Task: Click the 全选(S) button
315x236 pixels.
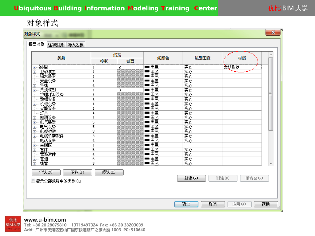Action: 46,172
